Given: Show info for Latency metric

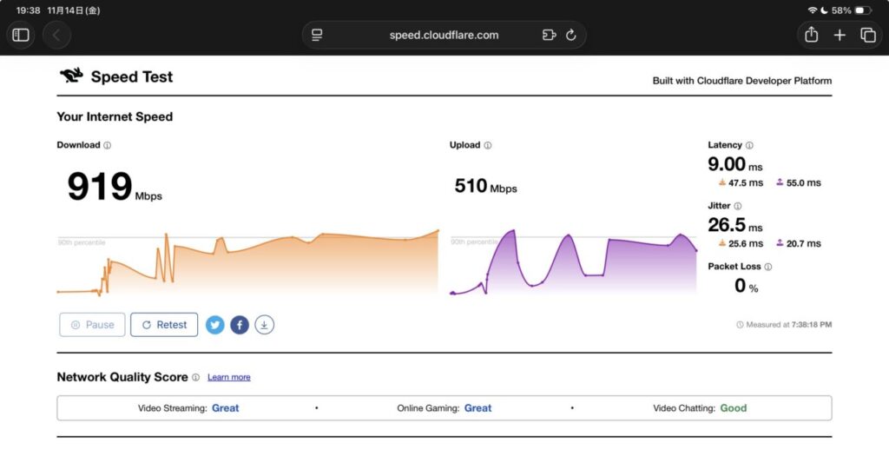Looking at the screenshot, I should coord(749,145).
